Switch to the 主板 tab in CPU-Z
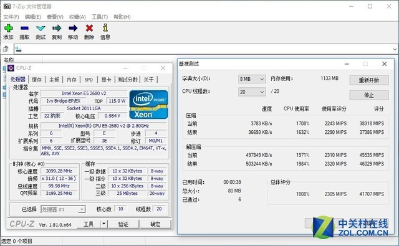The width and height of the screenshot is (399, 246). pos(54,80)
